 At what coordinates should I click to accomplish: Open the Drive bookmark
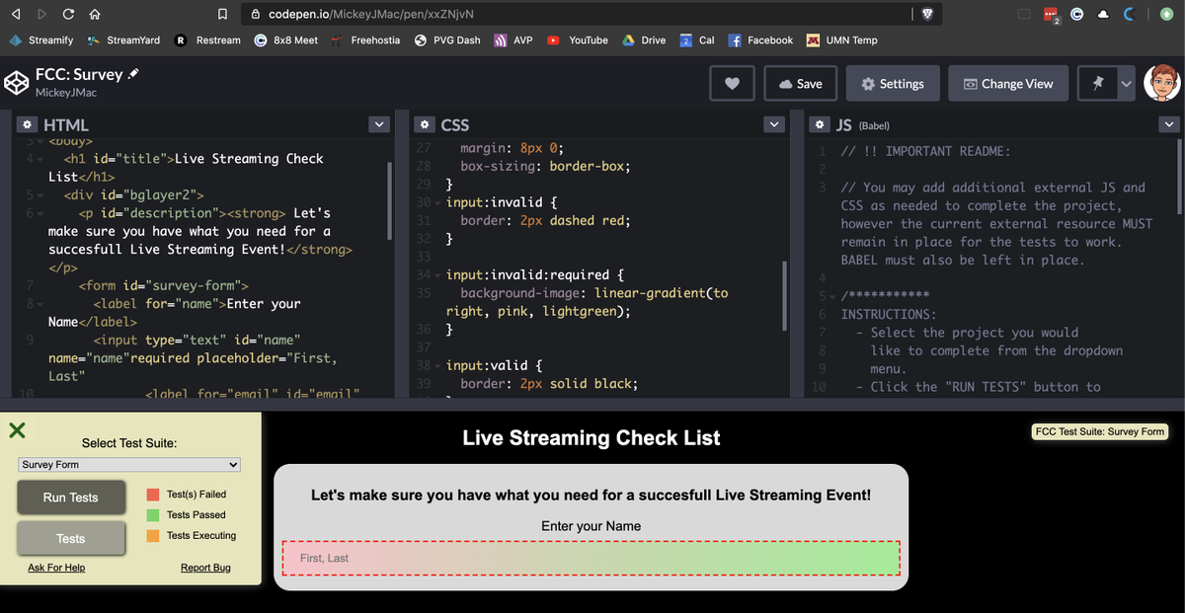pyautogui.click(x=644, y=40)
